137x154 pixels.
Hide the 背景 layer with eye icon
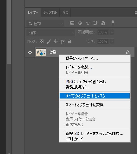pos(30,52)
